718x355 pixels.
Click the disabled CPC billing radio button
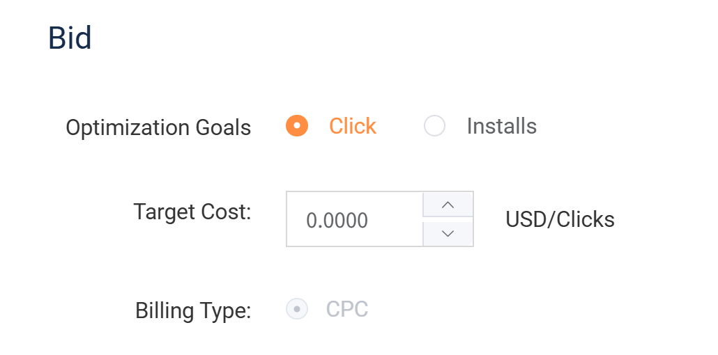coord(297,308)
